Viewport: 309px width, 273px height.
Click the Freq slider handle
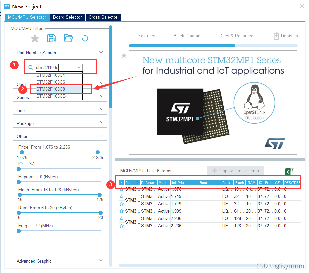(x=19, y=231)
